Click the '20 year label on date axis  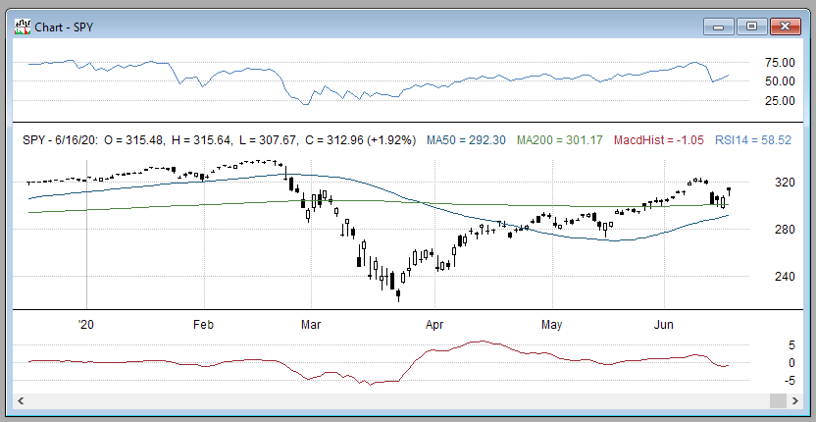tap(86, 323)
